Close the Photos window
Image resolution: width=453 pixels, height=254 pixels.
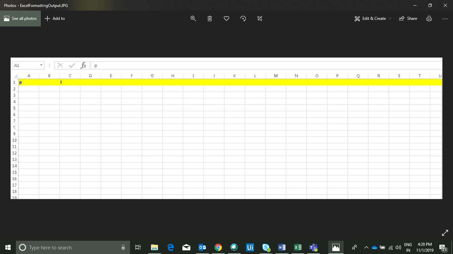[445, 5]
